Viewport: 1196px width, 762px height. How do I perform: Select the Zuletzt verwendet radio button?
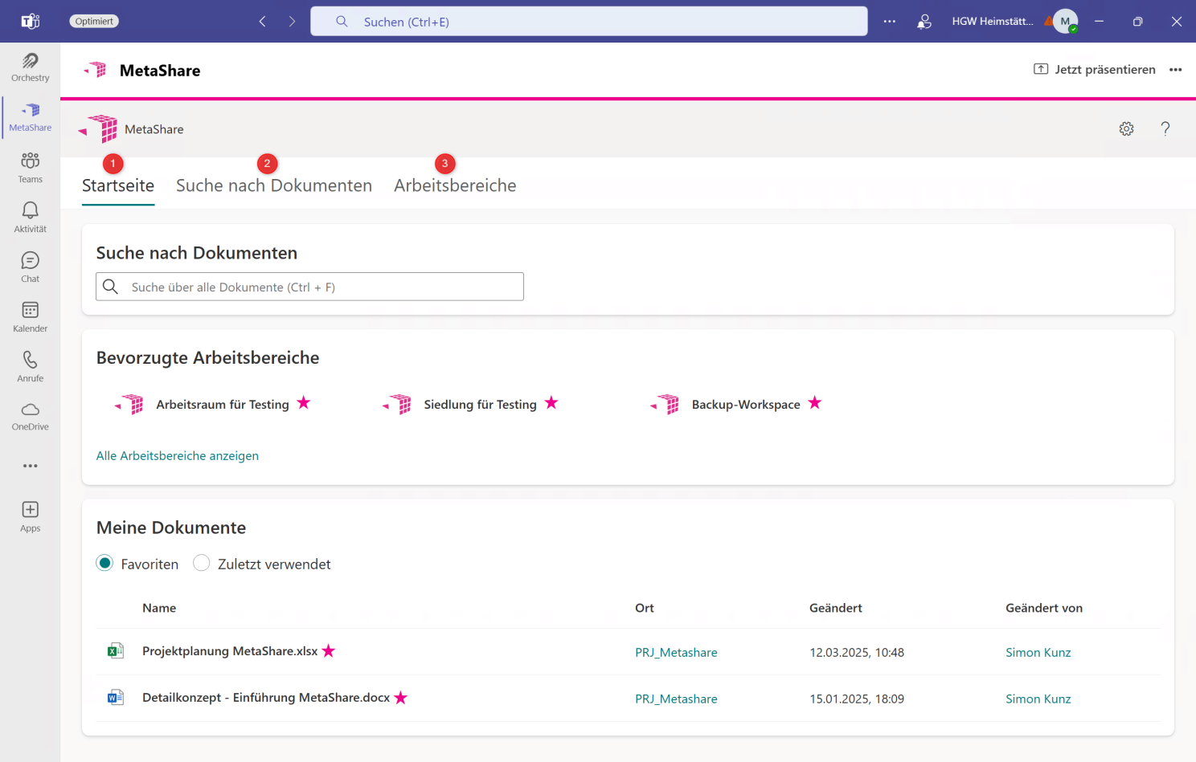pyautogui.click(x=202, y=564)
